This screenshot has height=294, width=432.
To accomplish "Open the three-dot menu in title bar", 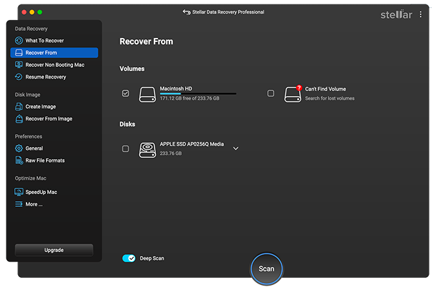I will tap(420, 13).
